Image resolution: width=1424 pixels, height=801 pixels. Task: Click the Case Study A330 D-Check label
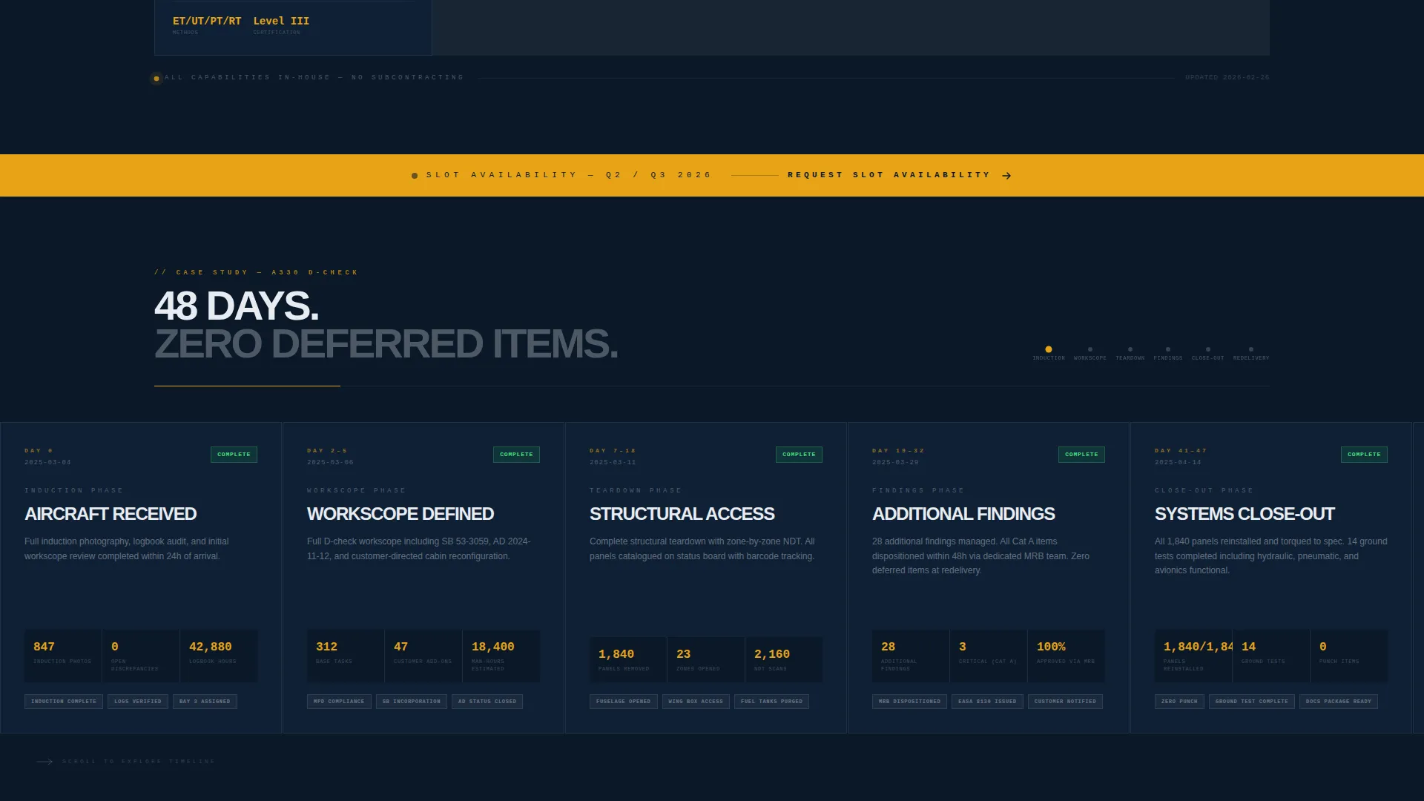pyautogui.click(x=256, y=272)
